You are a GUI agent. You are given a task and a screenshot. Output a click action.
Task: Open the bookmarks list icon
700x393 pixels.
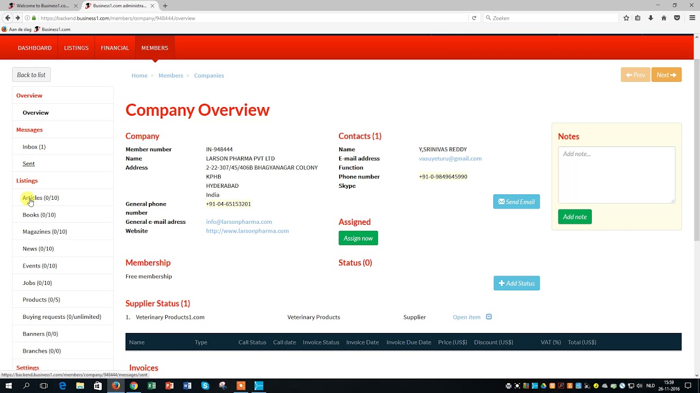[x=638, y=18]
